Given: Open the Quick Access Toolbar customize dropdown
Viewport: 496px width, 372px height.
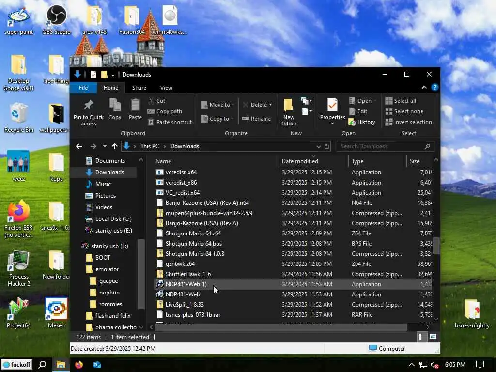Looking at the screenshot, I should (113, 75).
